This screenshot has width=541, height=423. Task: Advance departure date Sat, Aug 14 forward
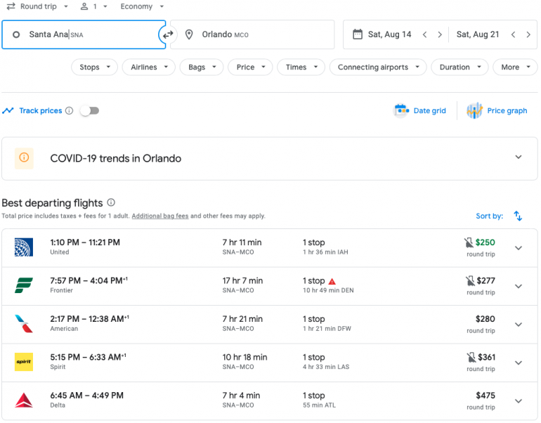coord(440,34)
